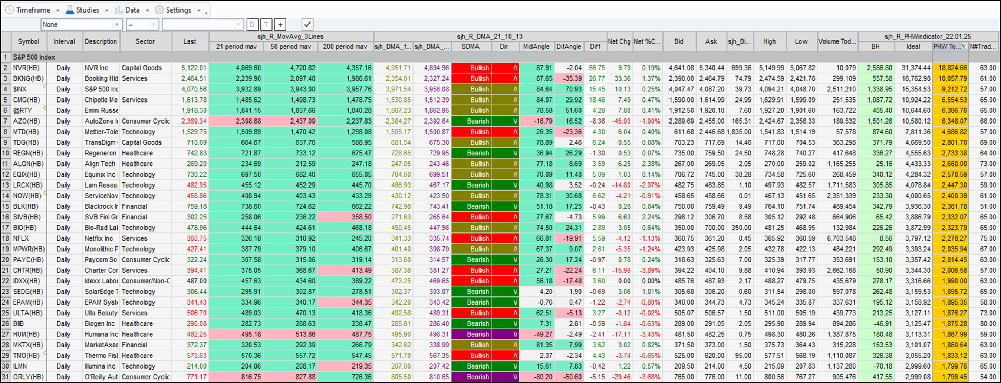Click the BH value -70.18 for ILMN
Viewport: 1001px width, 383px height.
pos(877,366)
